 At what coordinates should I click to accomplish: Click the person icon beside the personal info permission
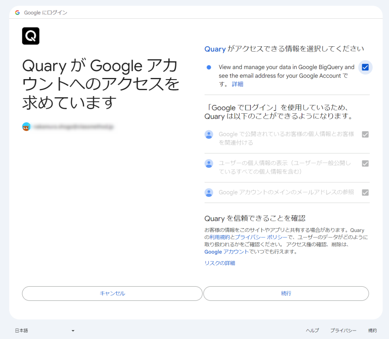209,164
